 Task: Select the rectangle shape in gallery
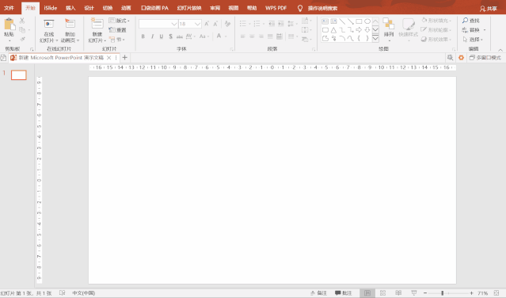(359, 21)
